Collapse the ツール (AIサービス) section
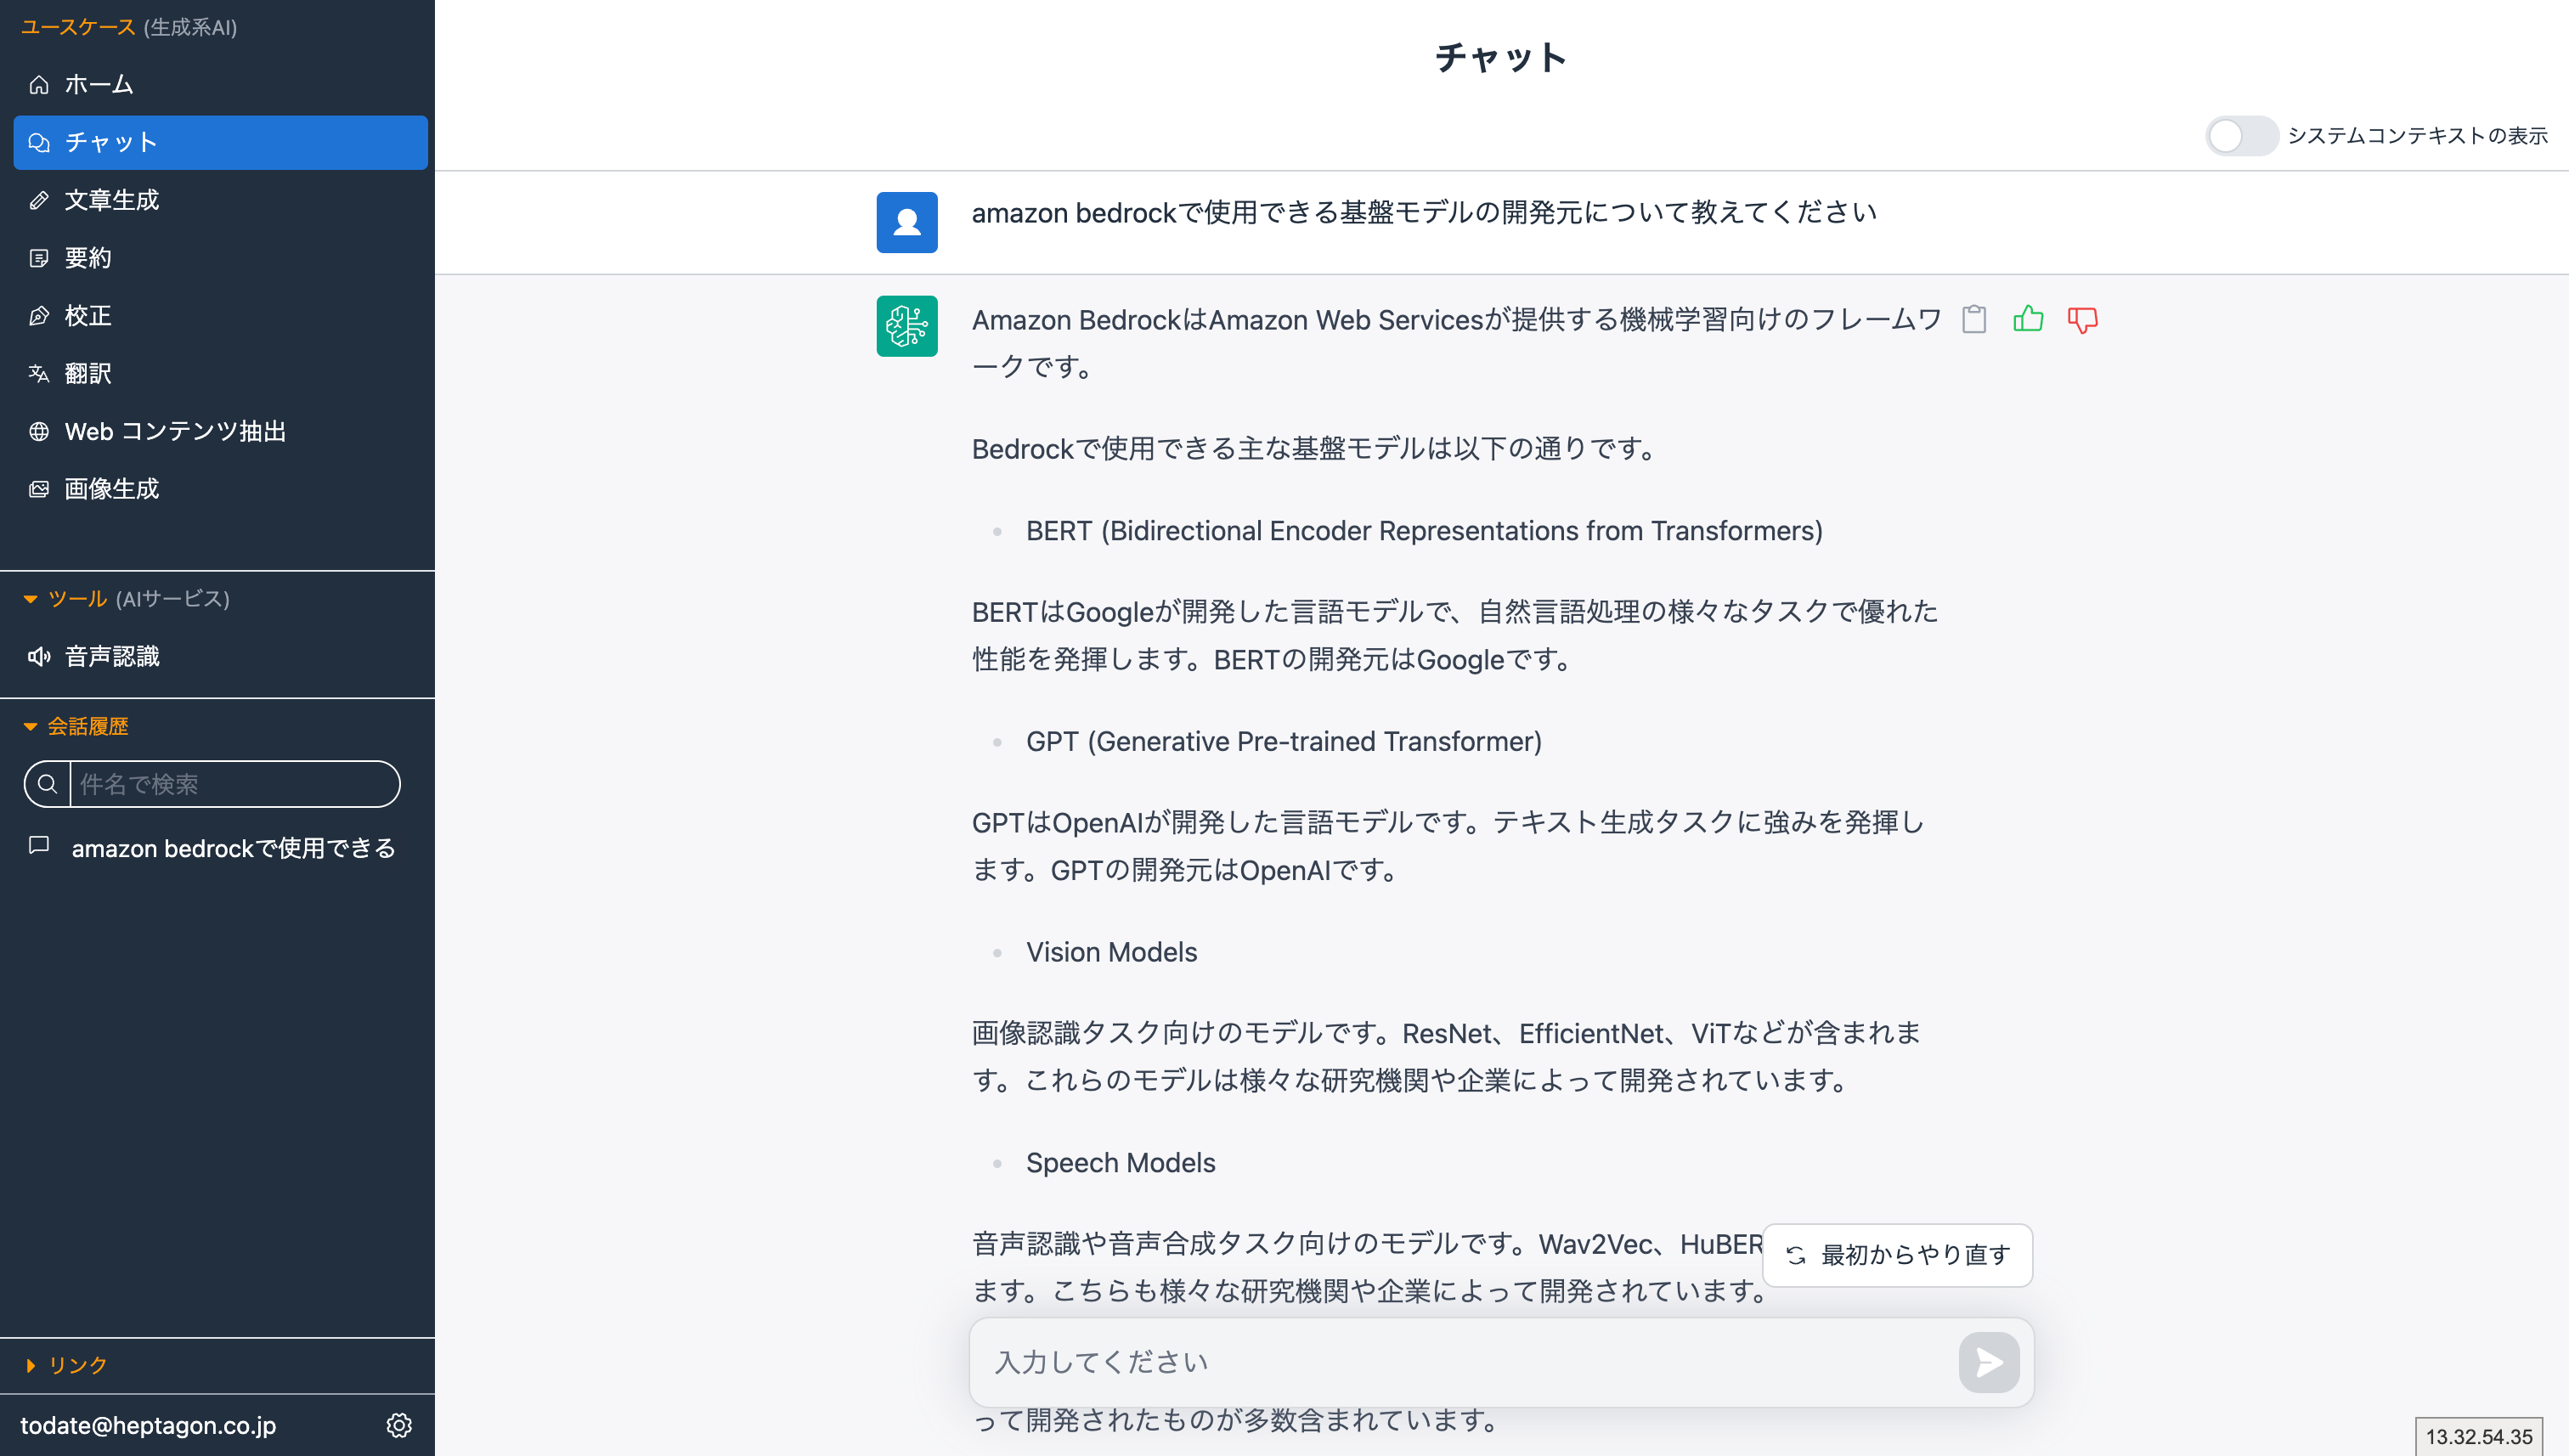Viewport: 2569px width, 1456px height. tap(30, 599)
